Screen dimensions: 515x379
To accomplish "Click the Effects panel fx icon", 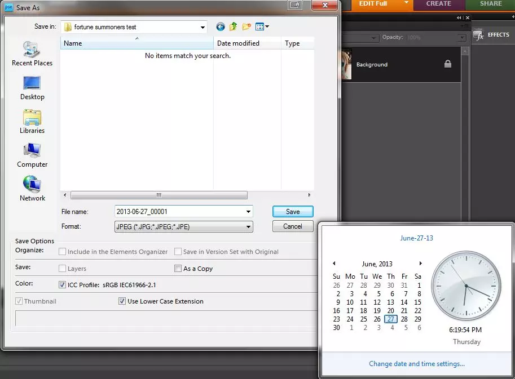I will [x=478, y=34].
